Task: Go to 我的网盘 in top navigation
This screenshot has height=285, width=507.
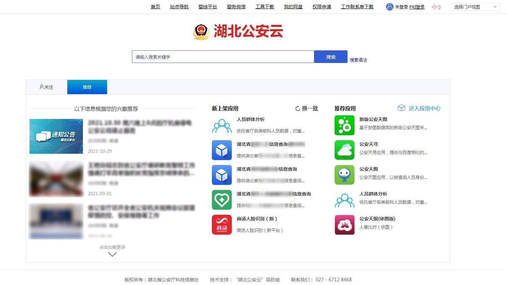Action: click(x=293, y=7)
